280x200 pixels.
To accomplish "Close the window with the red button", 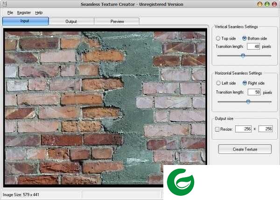I will [274, 4].
